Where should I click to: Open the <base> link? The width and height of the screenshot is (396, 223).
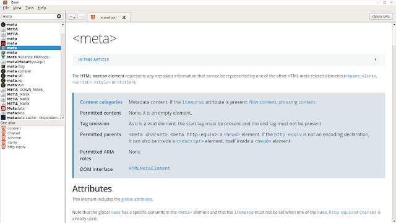(x=352, y=76)
